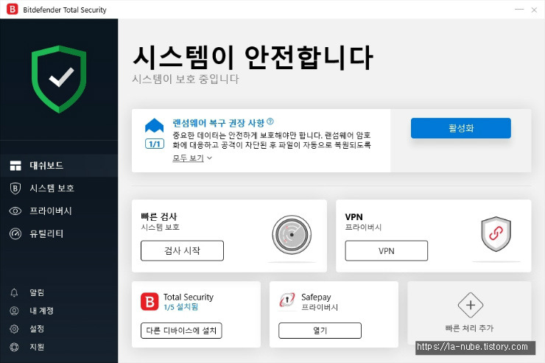Click the 1/5 설치됨 status text

(180, 307)
